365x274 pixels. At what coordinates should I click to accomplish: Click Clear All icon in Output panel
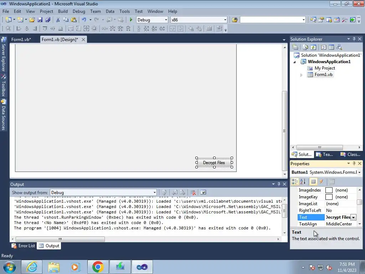[192, 192]
